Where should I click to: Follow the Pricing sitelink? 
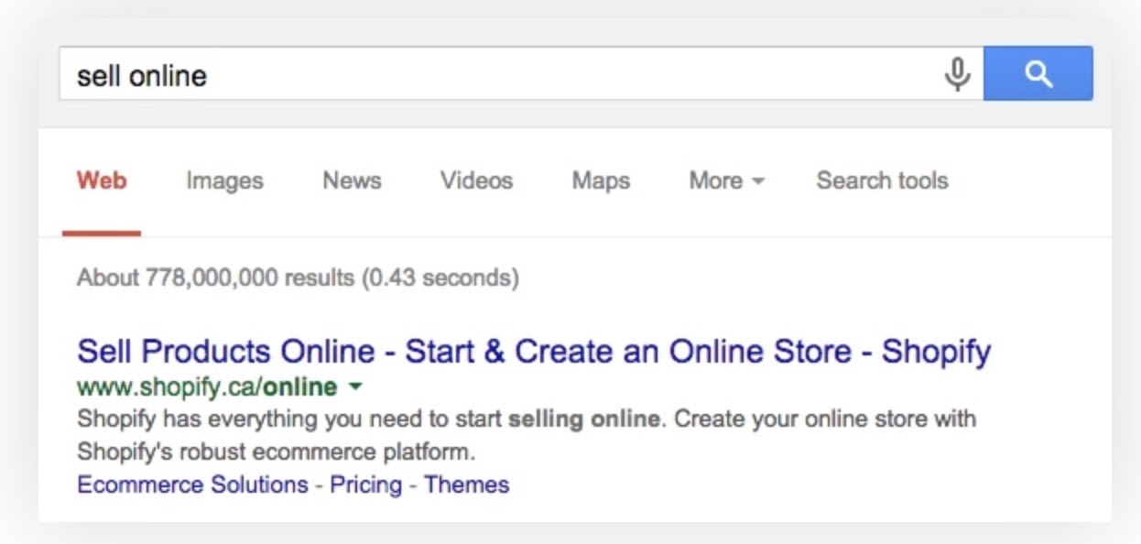(365, 484)
